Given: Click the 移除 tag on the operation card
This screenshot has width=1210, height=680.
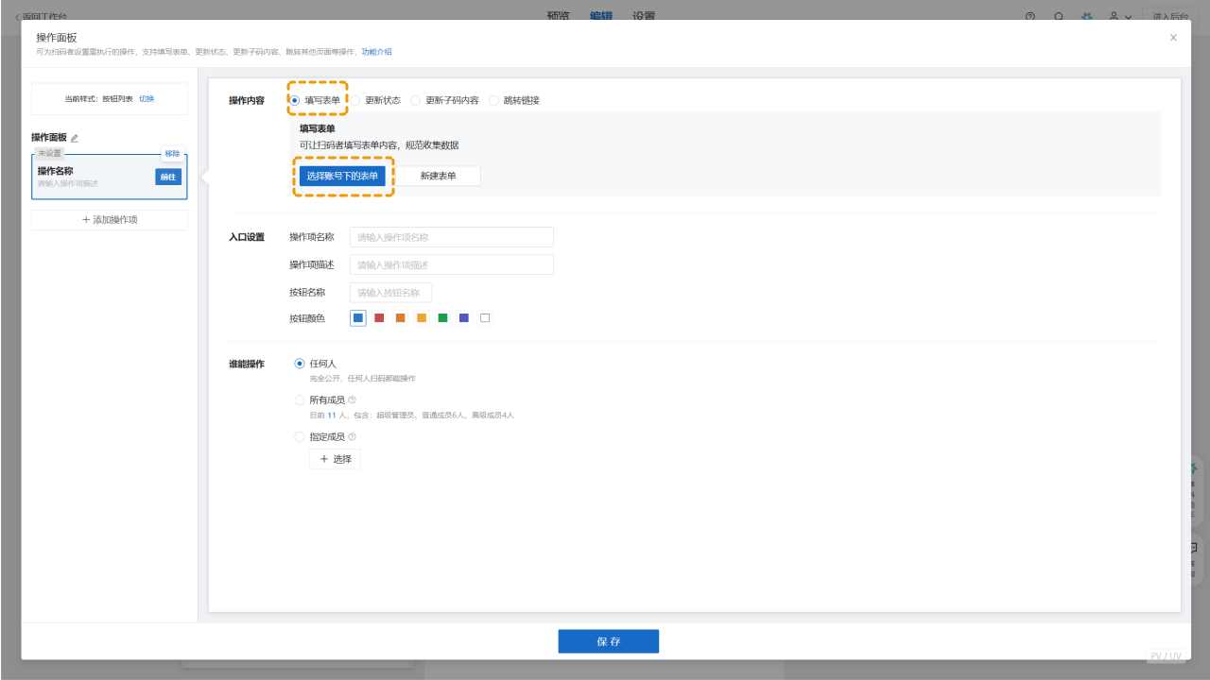Looking at the screenshot, I should pos(172,154).
